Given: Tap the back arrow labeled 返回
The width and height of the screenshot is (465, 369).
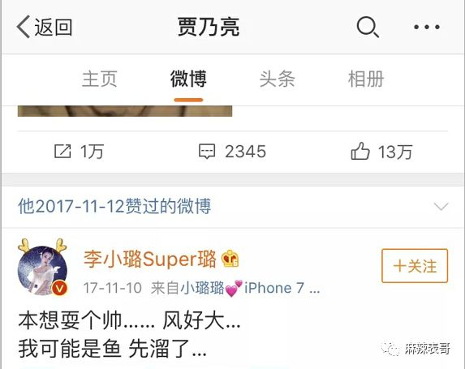Looking at the screenshot, I should coord(44,27).
